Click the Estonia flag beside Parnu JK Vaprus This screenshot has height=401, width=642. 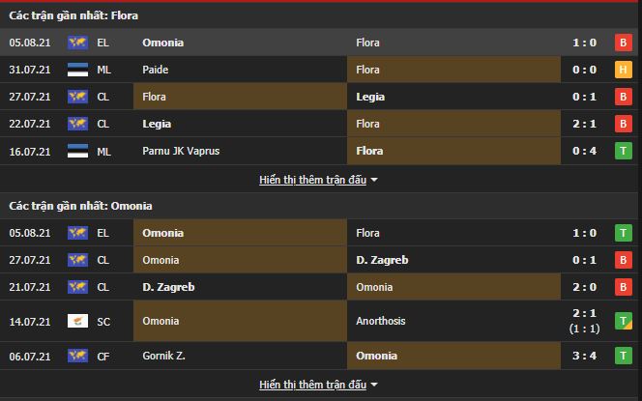(x=77, y=151)
